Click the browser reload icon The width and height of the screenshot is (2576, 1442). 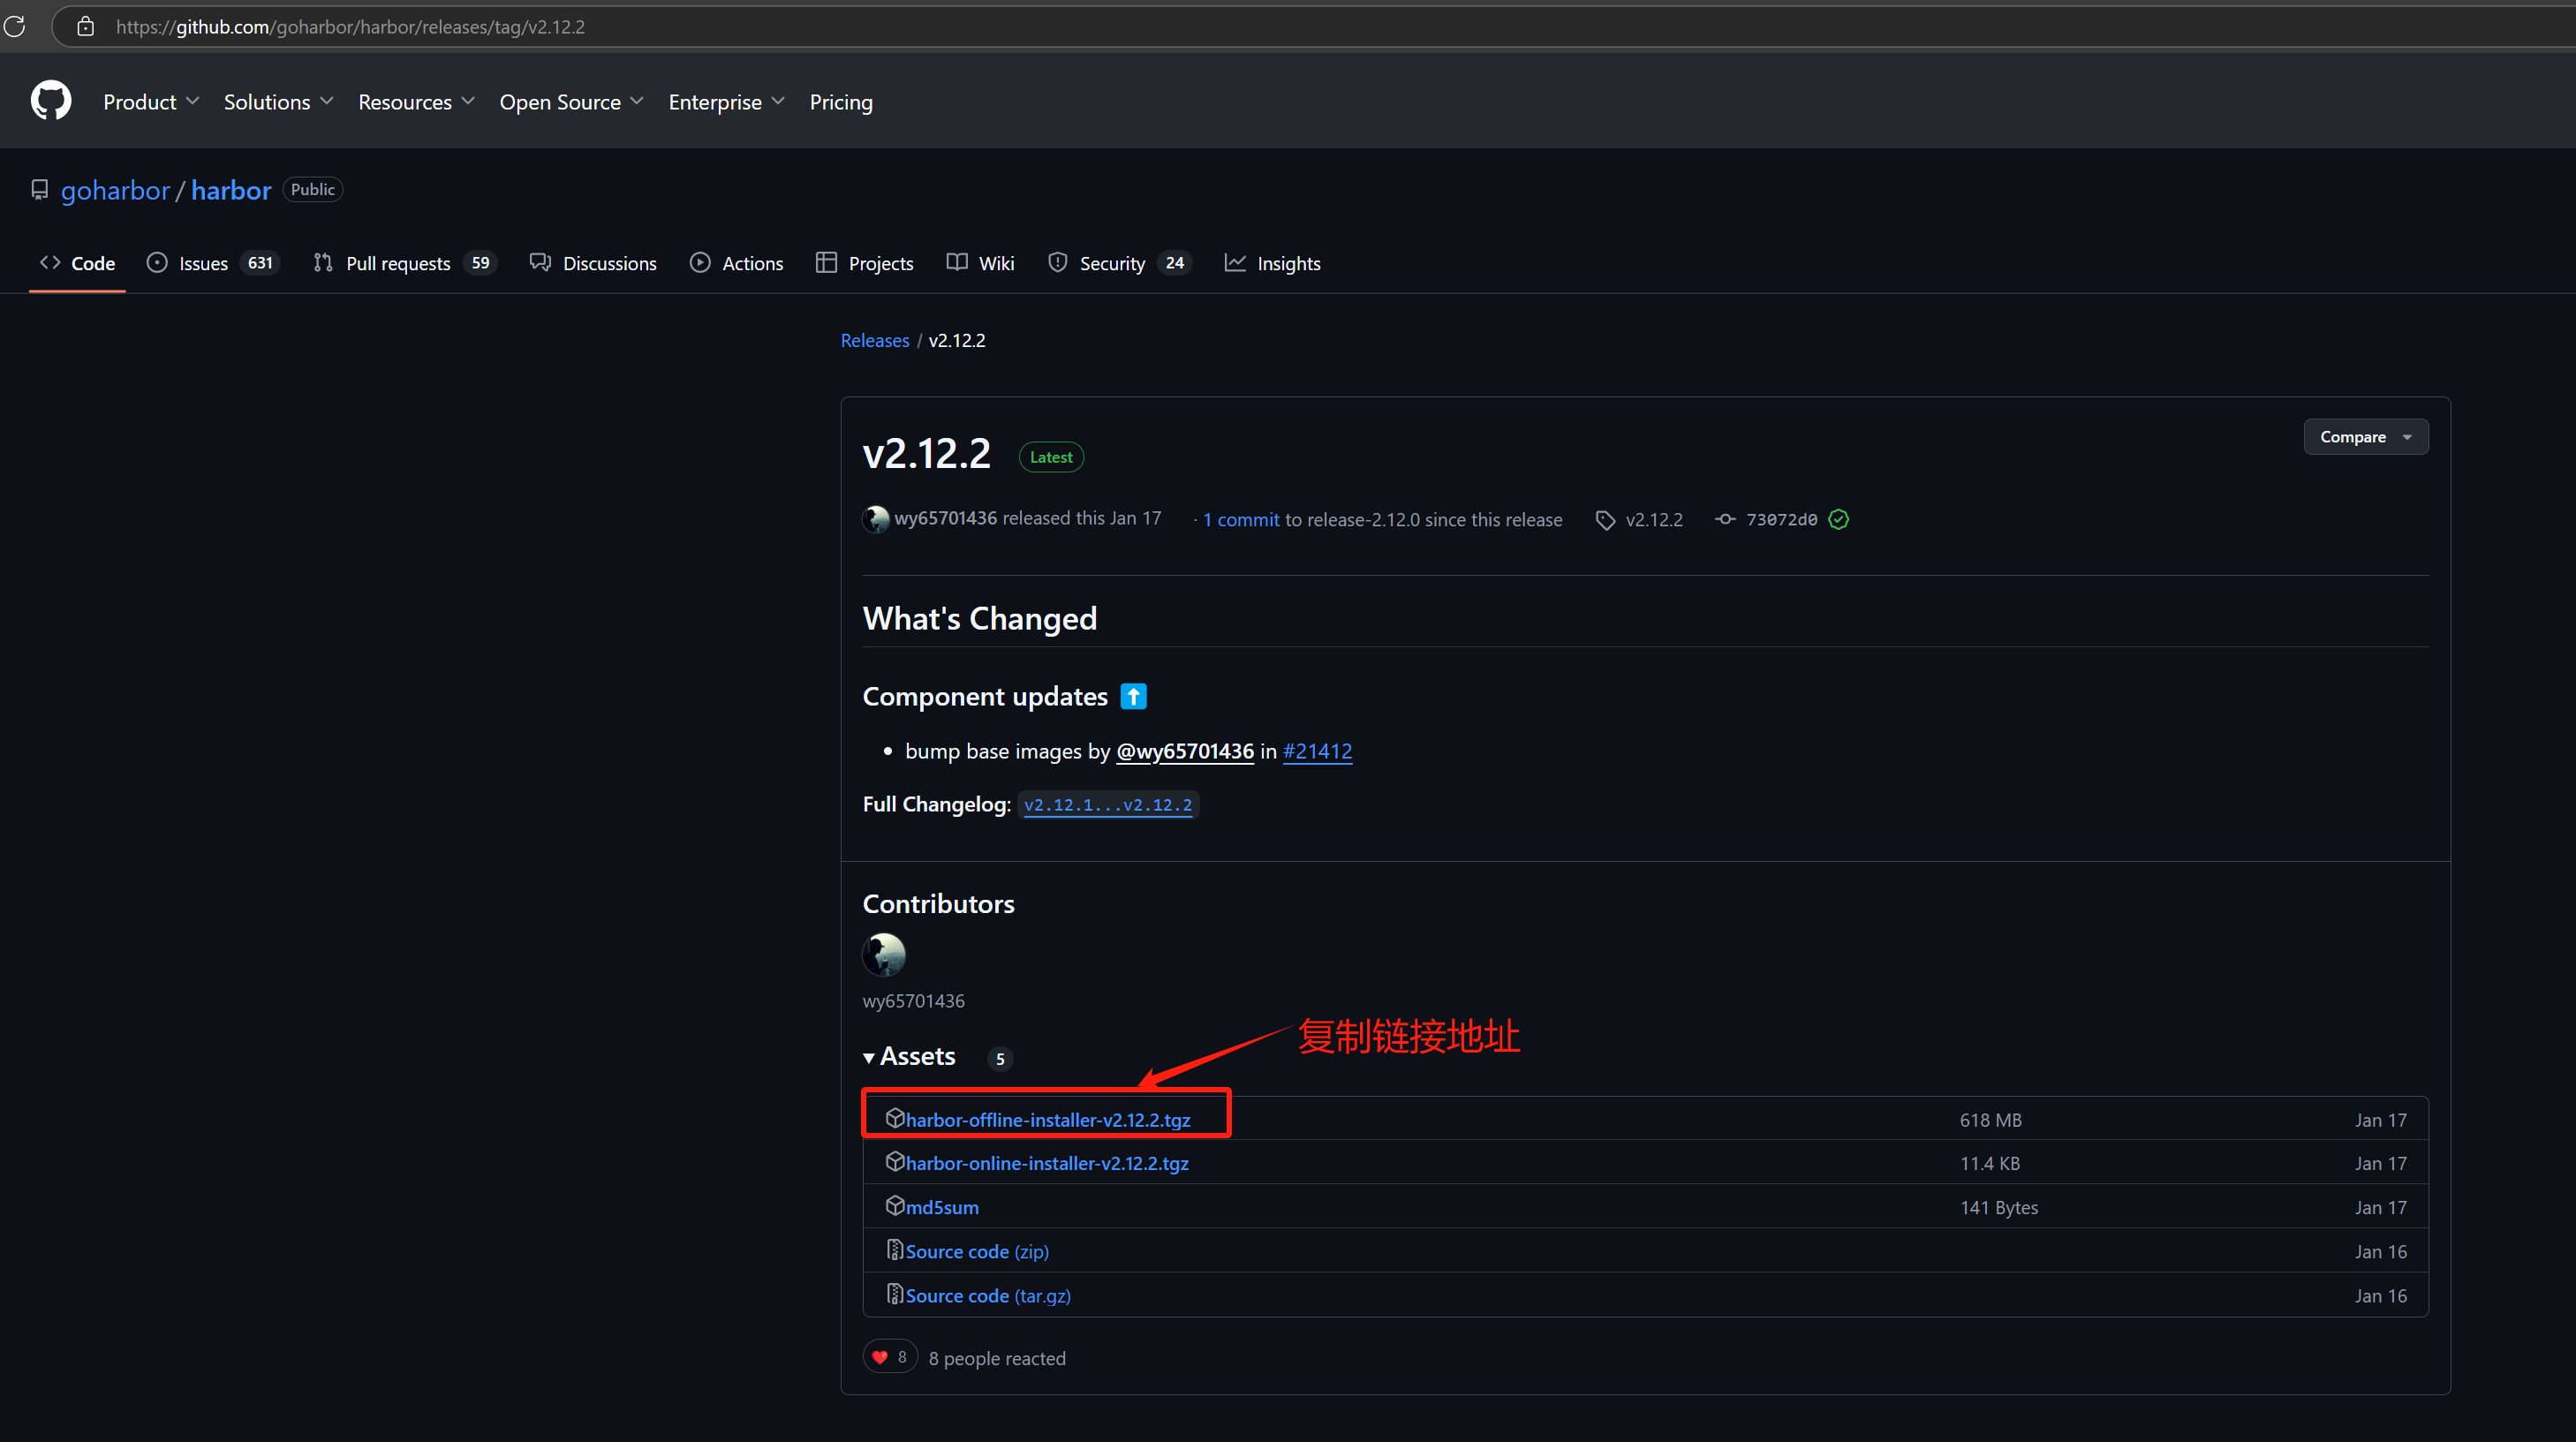pos(14,27)
